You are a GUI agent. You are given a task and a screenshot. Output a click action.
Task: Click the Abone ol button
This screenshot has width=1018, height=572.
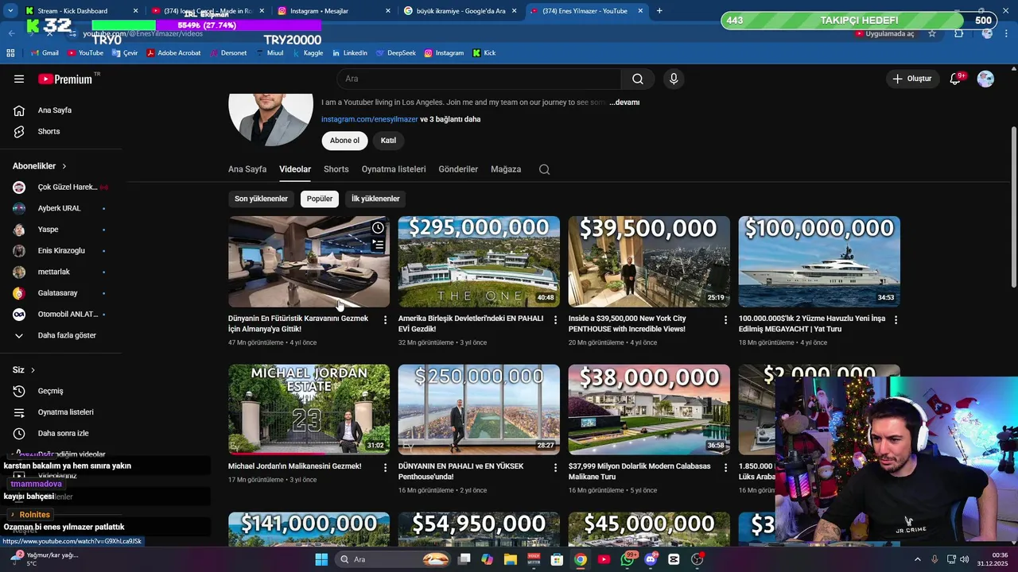(344, 141)
